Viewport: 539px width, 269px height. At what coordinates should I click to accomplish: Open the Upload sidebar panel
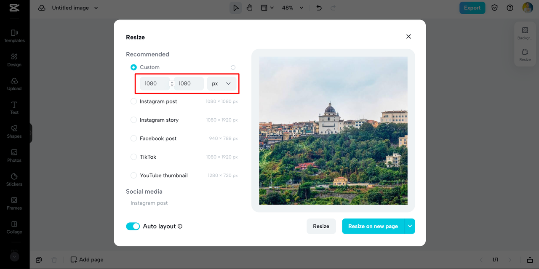click(x=14, y=84)
